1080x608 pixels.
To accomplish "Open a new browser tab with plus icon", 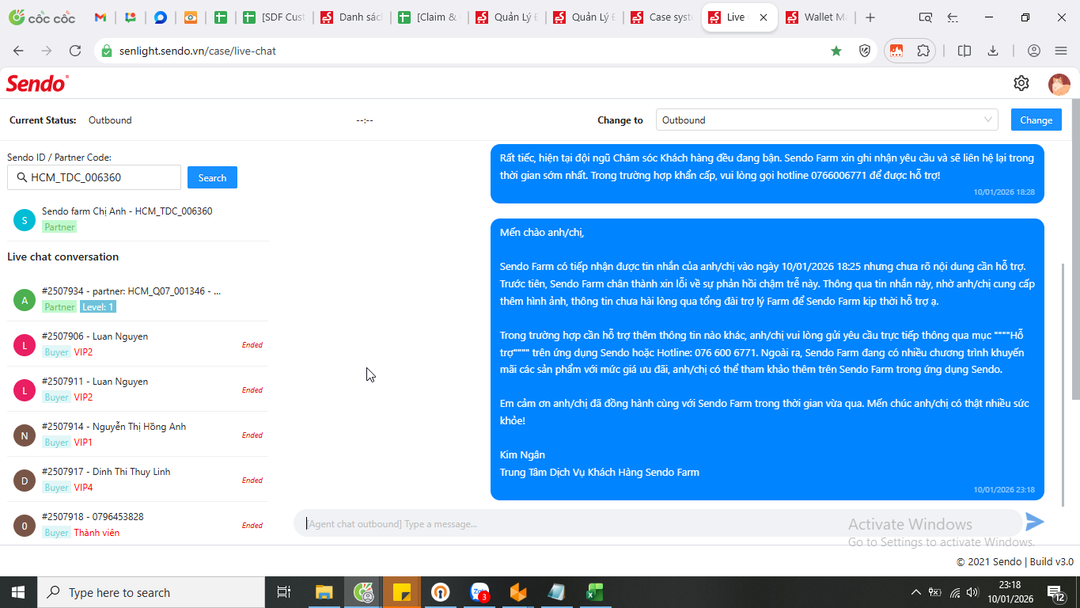I will [x=870, y=17].
